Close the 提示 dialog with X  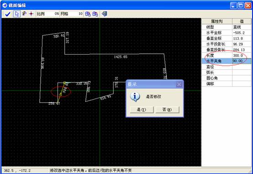click(179, 84)
